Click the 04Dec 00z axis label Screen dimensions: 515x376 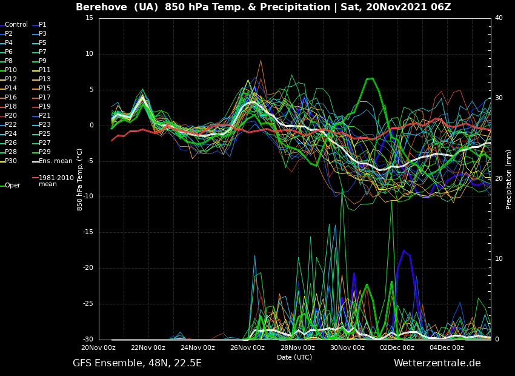tap(447, 348)
